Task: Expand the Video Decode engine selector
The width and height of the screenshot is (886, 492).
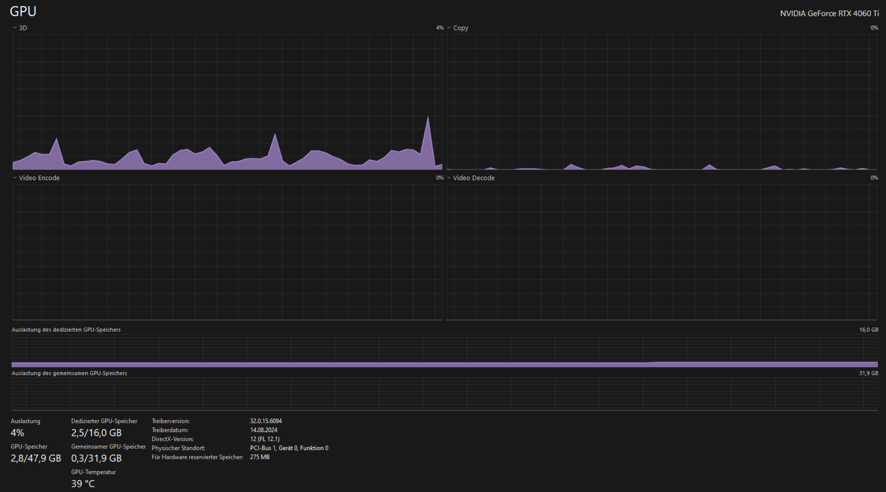Action: [449, 178]
